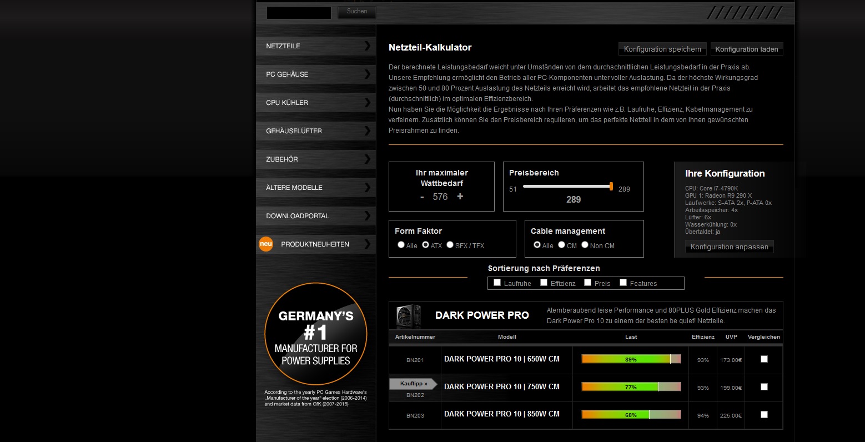This screenshot has height=442, width=865.
Task: Enable the Features sorting checkbox
Action: [623, 283]
